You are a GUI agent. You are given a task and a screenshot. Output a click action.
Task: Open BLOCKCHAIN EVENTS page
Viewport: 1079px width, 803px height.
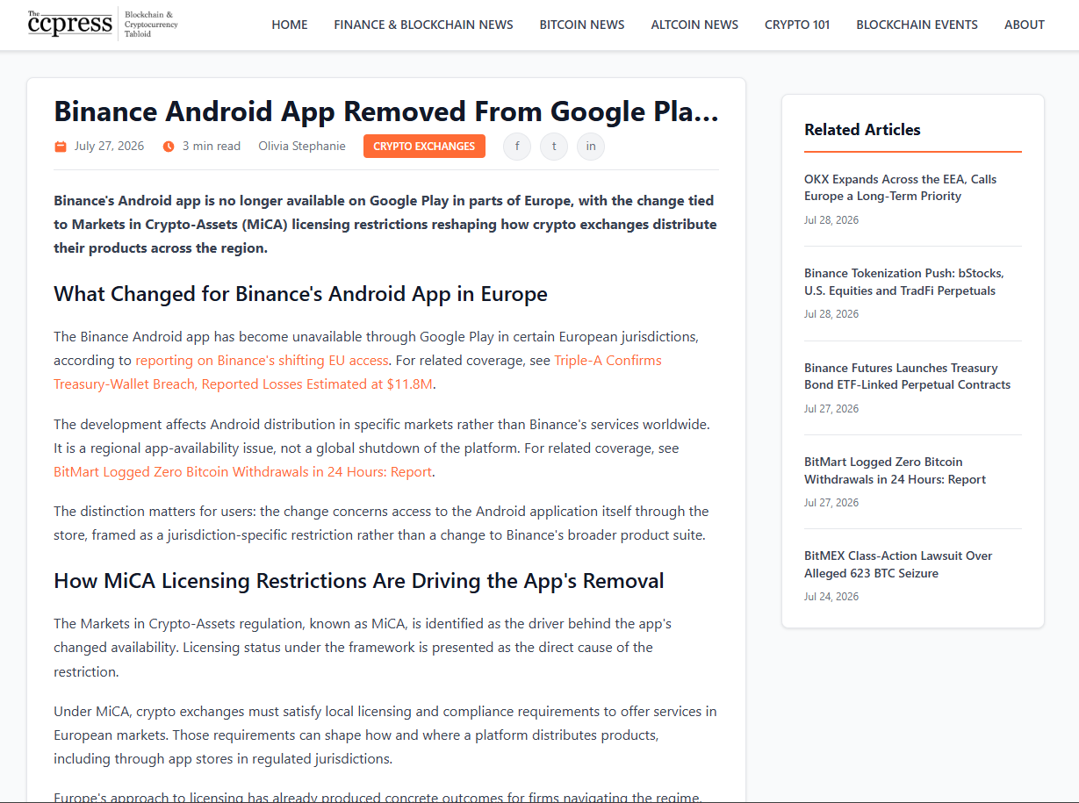point(917,25)
